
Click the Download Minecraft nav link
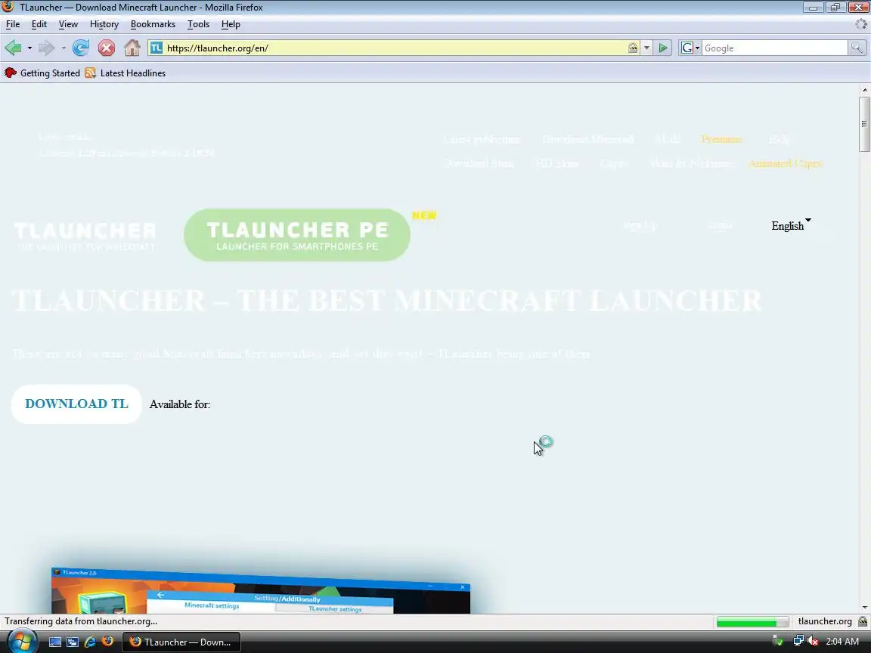[587, 139]
